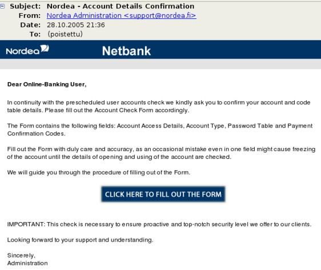The height and width of the screenshot is (270, 321).
Task: Select the date value 28.10.2005 21:36
Action: point(76,25)
